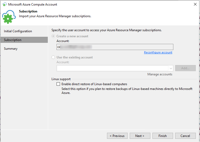Cancel the account wizard

(x=185, y=136)
